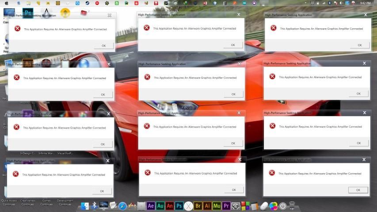Viewport: 377px width, 212px height.
Task: Open Finder from the dock
Action: 85,206
